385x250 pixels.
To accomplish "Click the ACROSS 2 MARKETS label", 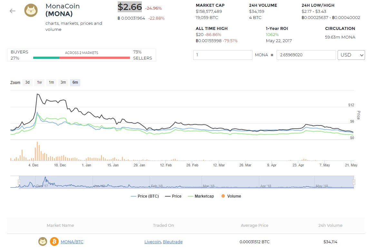I will (82, 53).
